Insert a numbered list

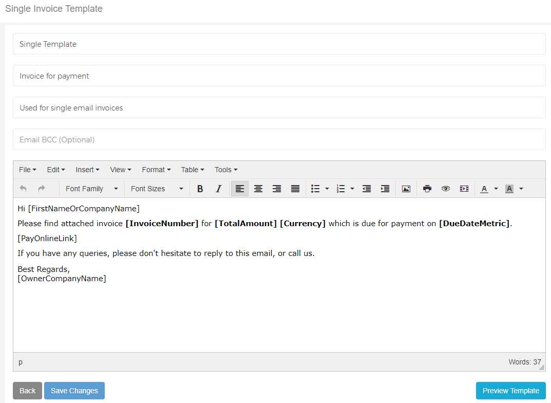click(x=340, y=189)
